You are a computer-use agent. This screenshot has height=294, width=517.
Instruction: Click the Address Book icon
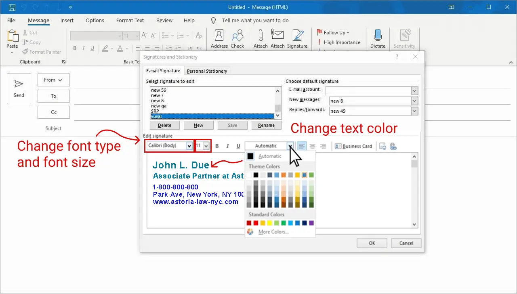(x=219, y=38)
